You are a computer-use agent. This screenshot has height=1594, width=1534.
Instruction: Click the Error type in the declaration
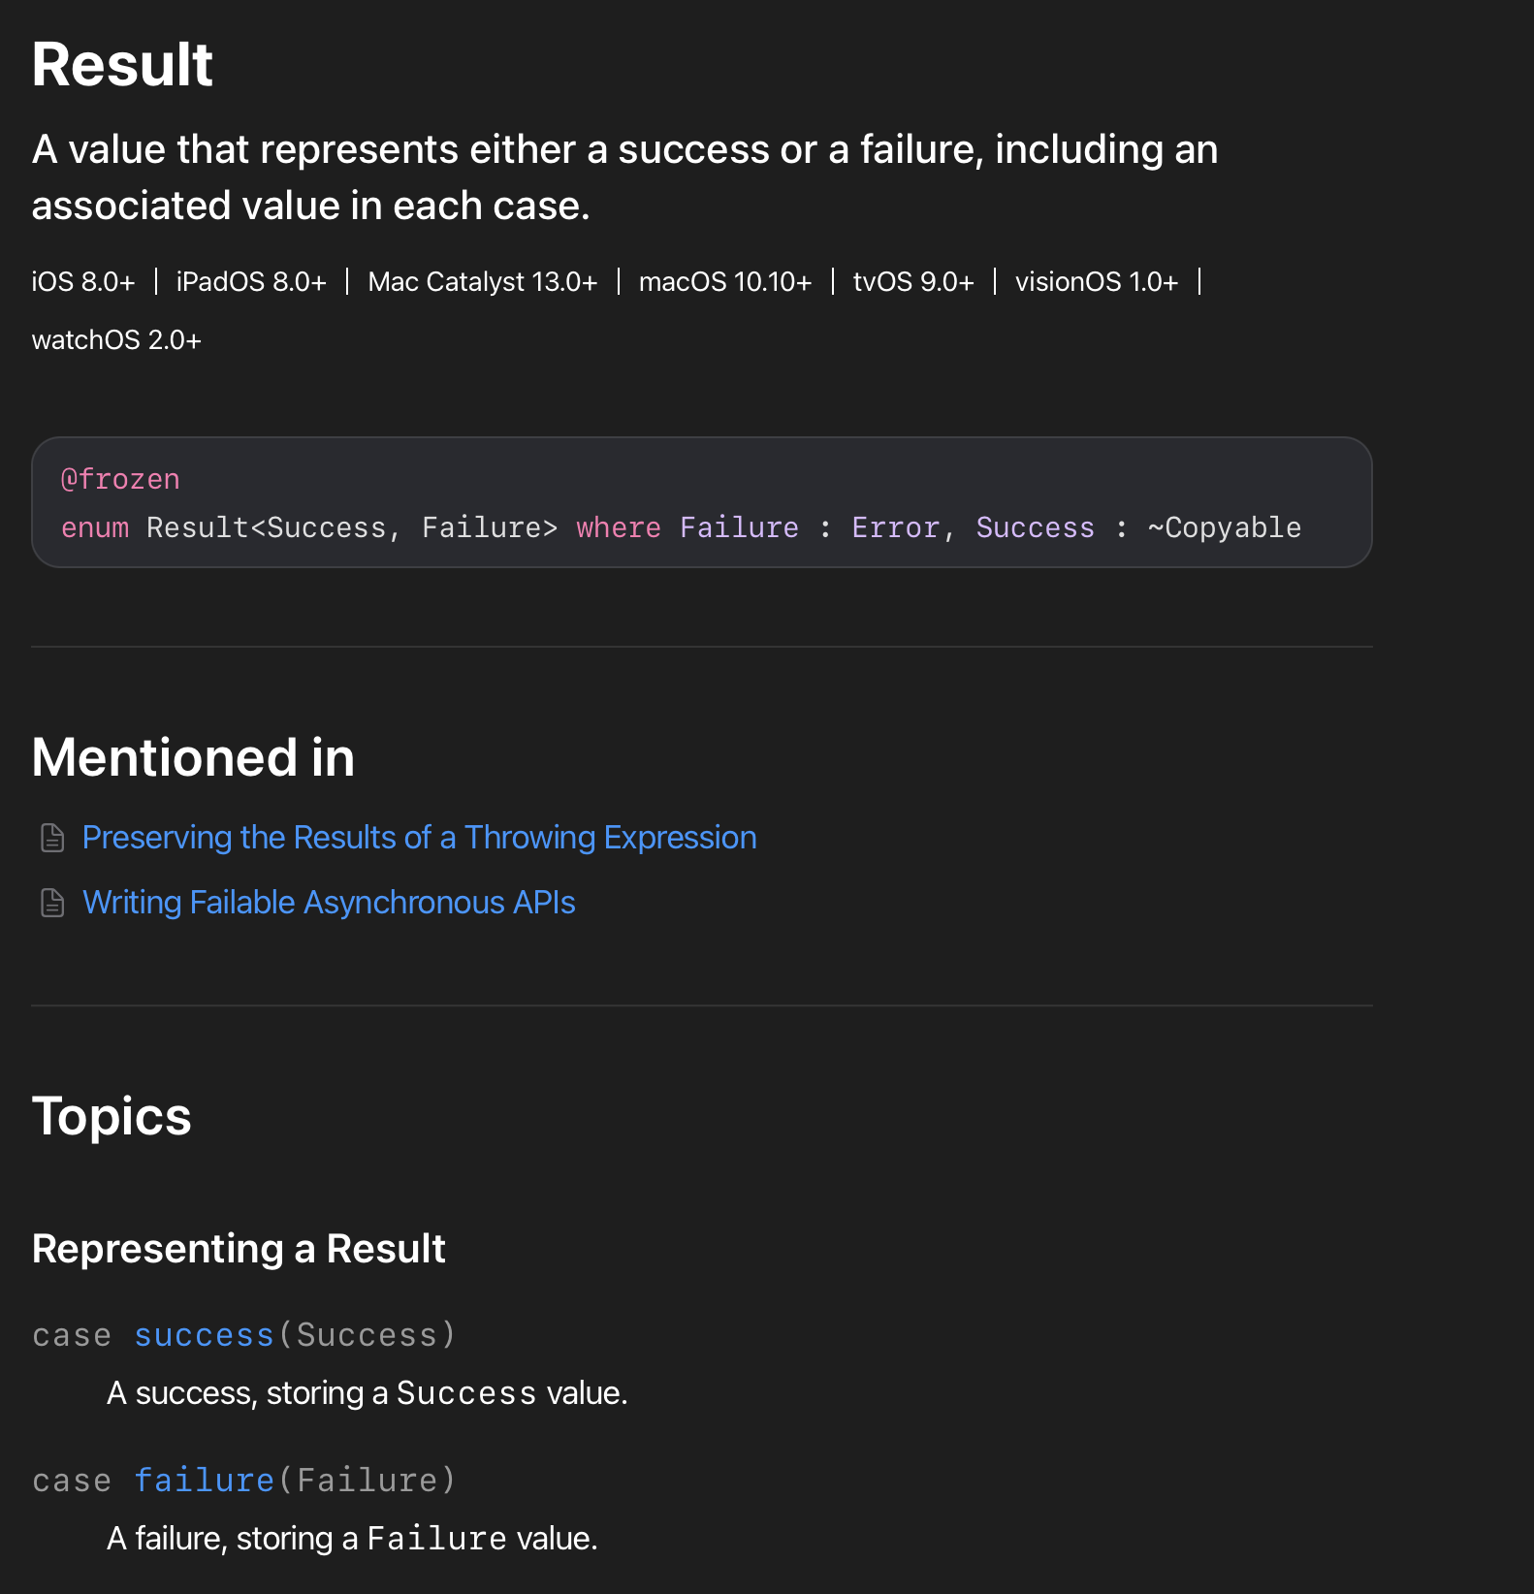(895, 527)
